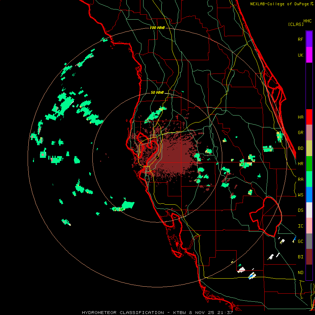Pick the DS white legend swatch
This screenshot has height=315, width=315.
(x=309, y=210)
